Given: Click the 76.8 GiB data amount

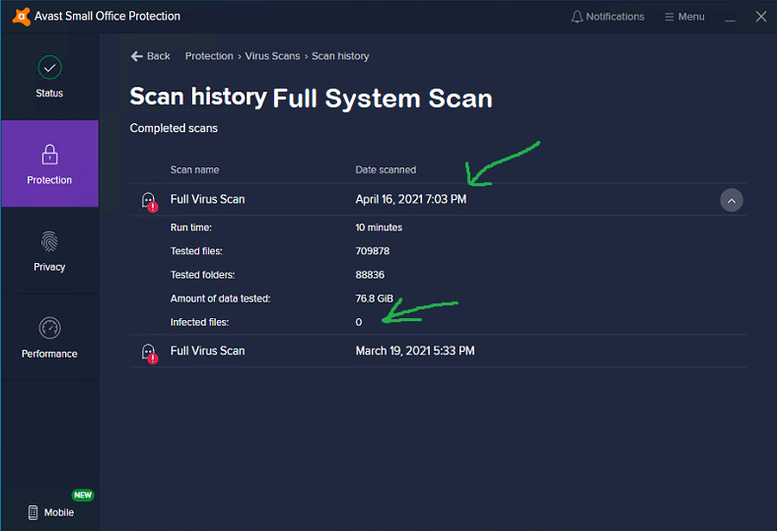Looking at the screenshot, I should pos(374,299).
